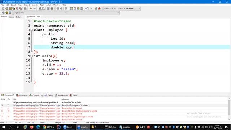Click the Compile toolbar icon
The width and height of the screenshot is (231, 130).
71,9
